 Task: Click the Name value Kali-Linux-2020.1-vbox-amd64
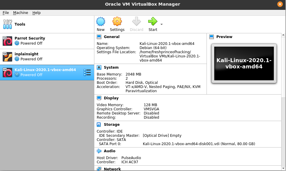click(167, 44)
